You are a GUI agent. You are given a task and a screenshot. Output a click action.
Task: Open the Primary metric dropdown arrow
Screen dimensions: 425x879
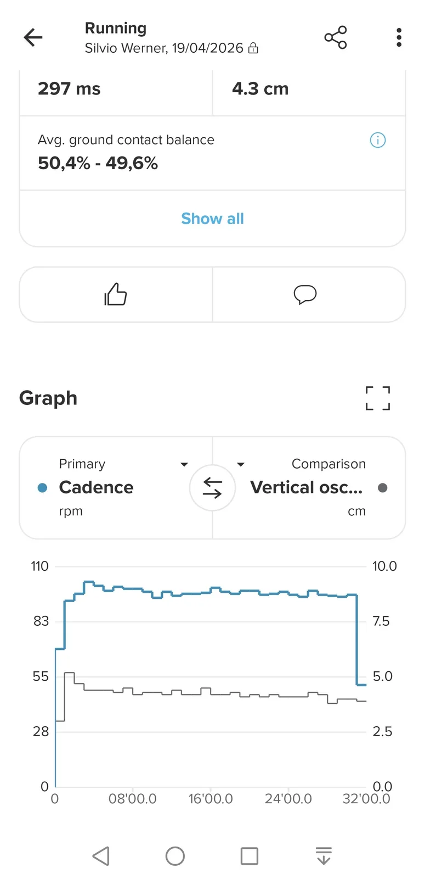184,464
